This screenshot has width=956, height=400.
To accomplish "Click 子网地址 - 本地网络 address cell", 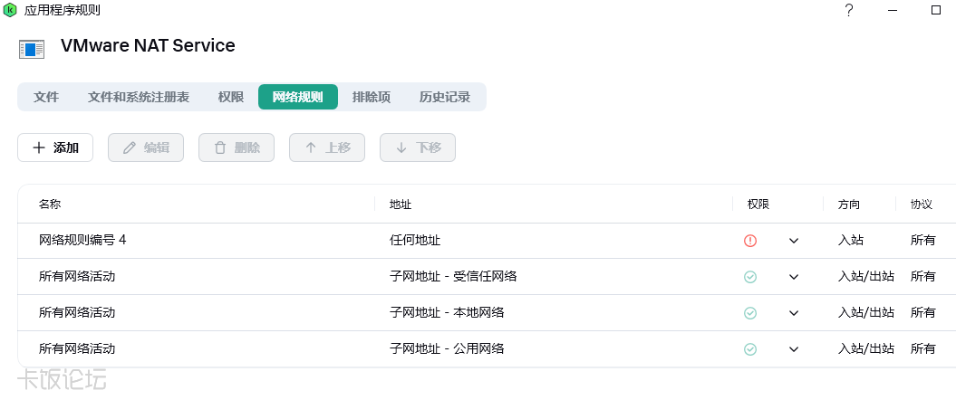I will pyautogui.click(x=447, y=313).
